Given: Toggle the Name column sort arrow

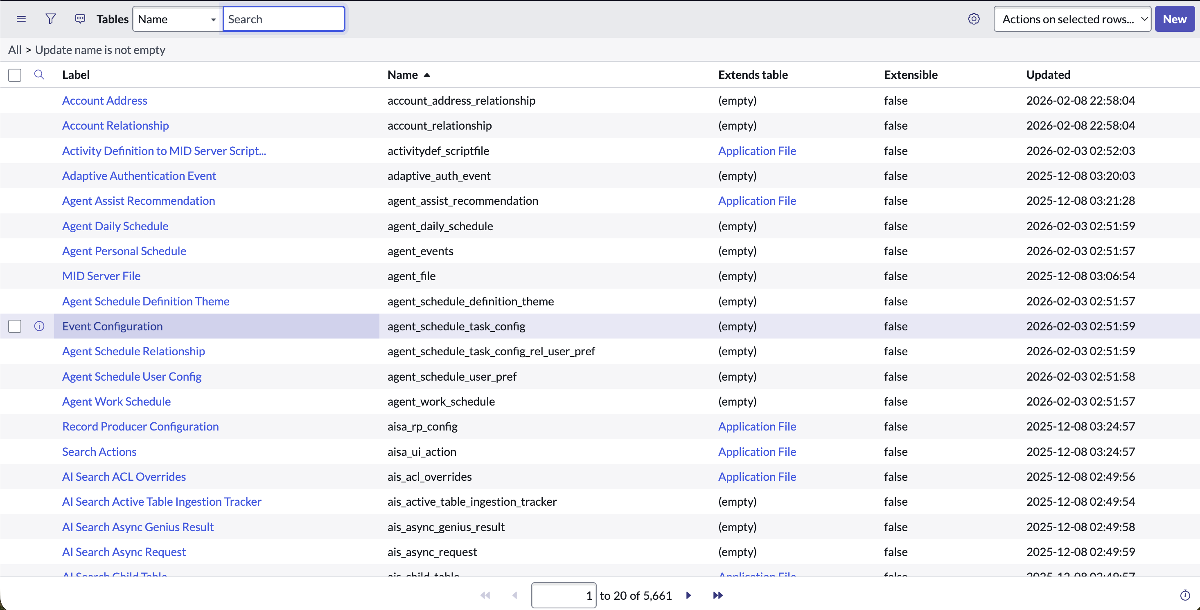Looking at the screenshot, I should [x=427, y=74].
